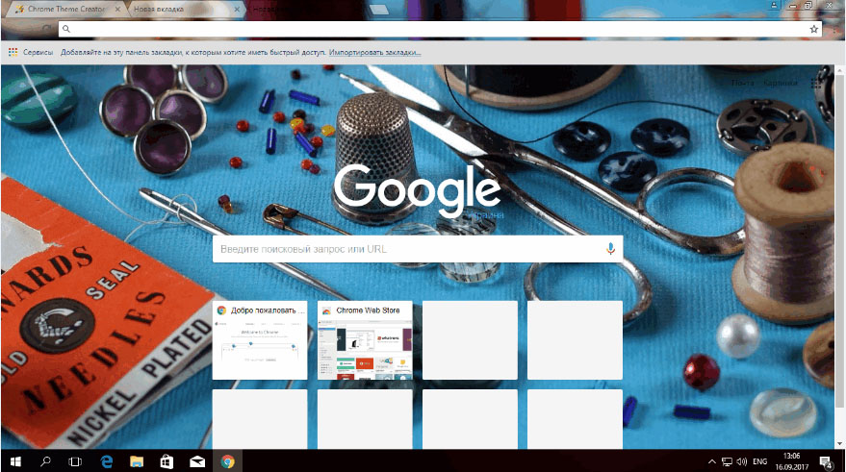Screen dimensions: 846x472
Task: Open the Microsoft Store taskbar icon
Action: click(x=167, y=461)
